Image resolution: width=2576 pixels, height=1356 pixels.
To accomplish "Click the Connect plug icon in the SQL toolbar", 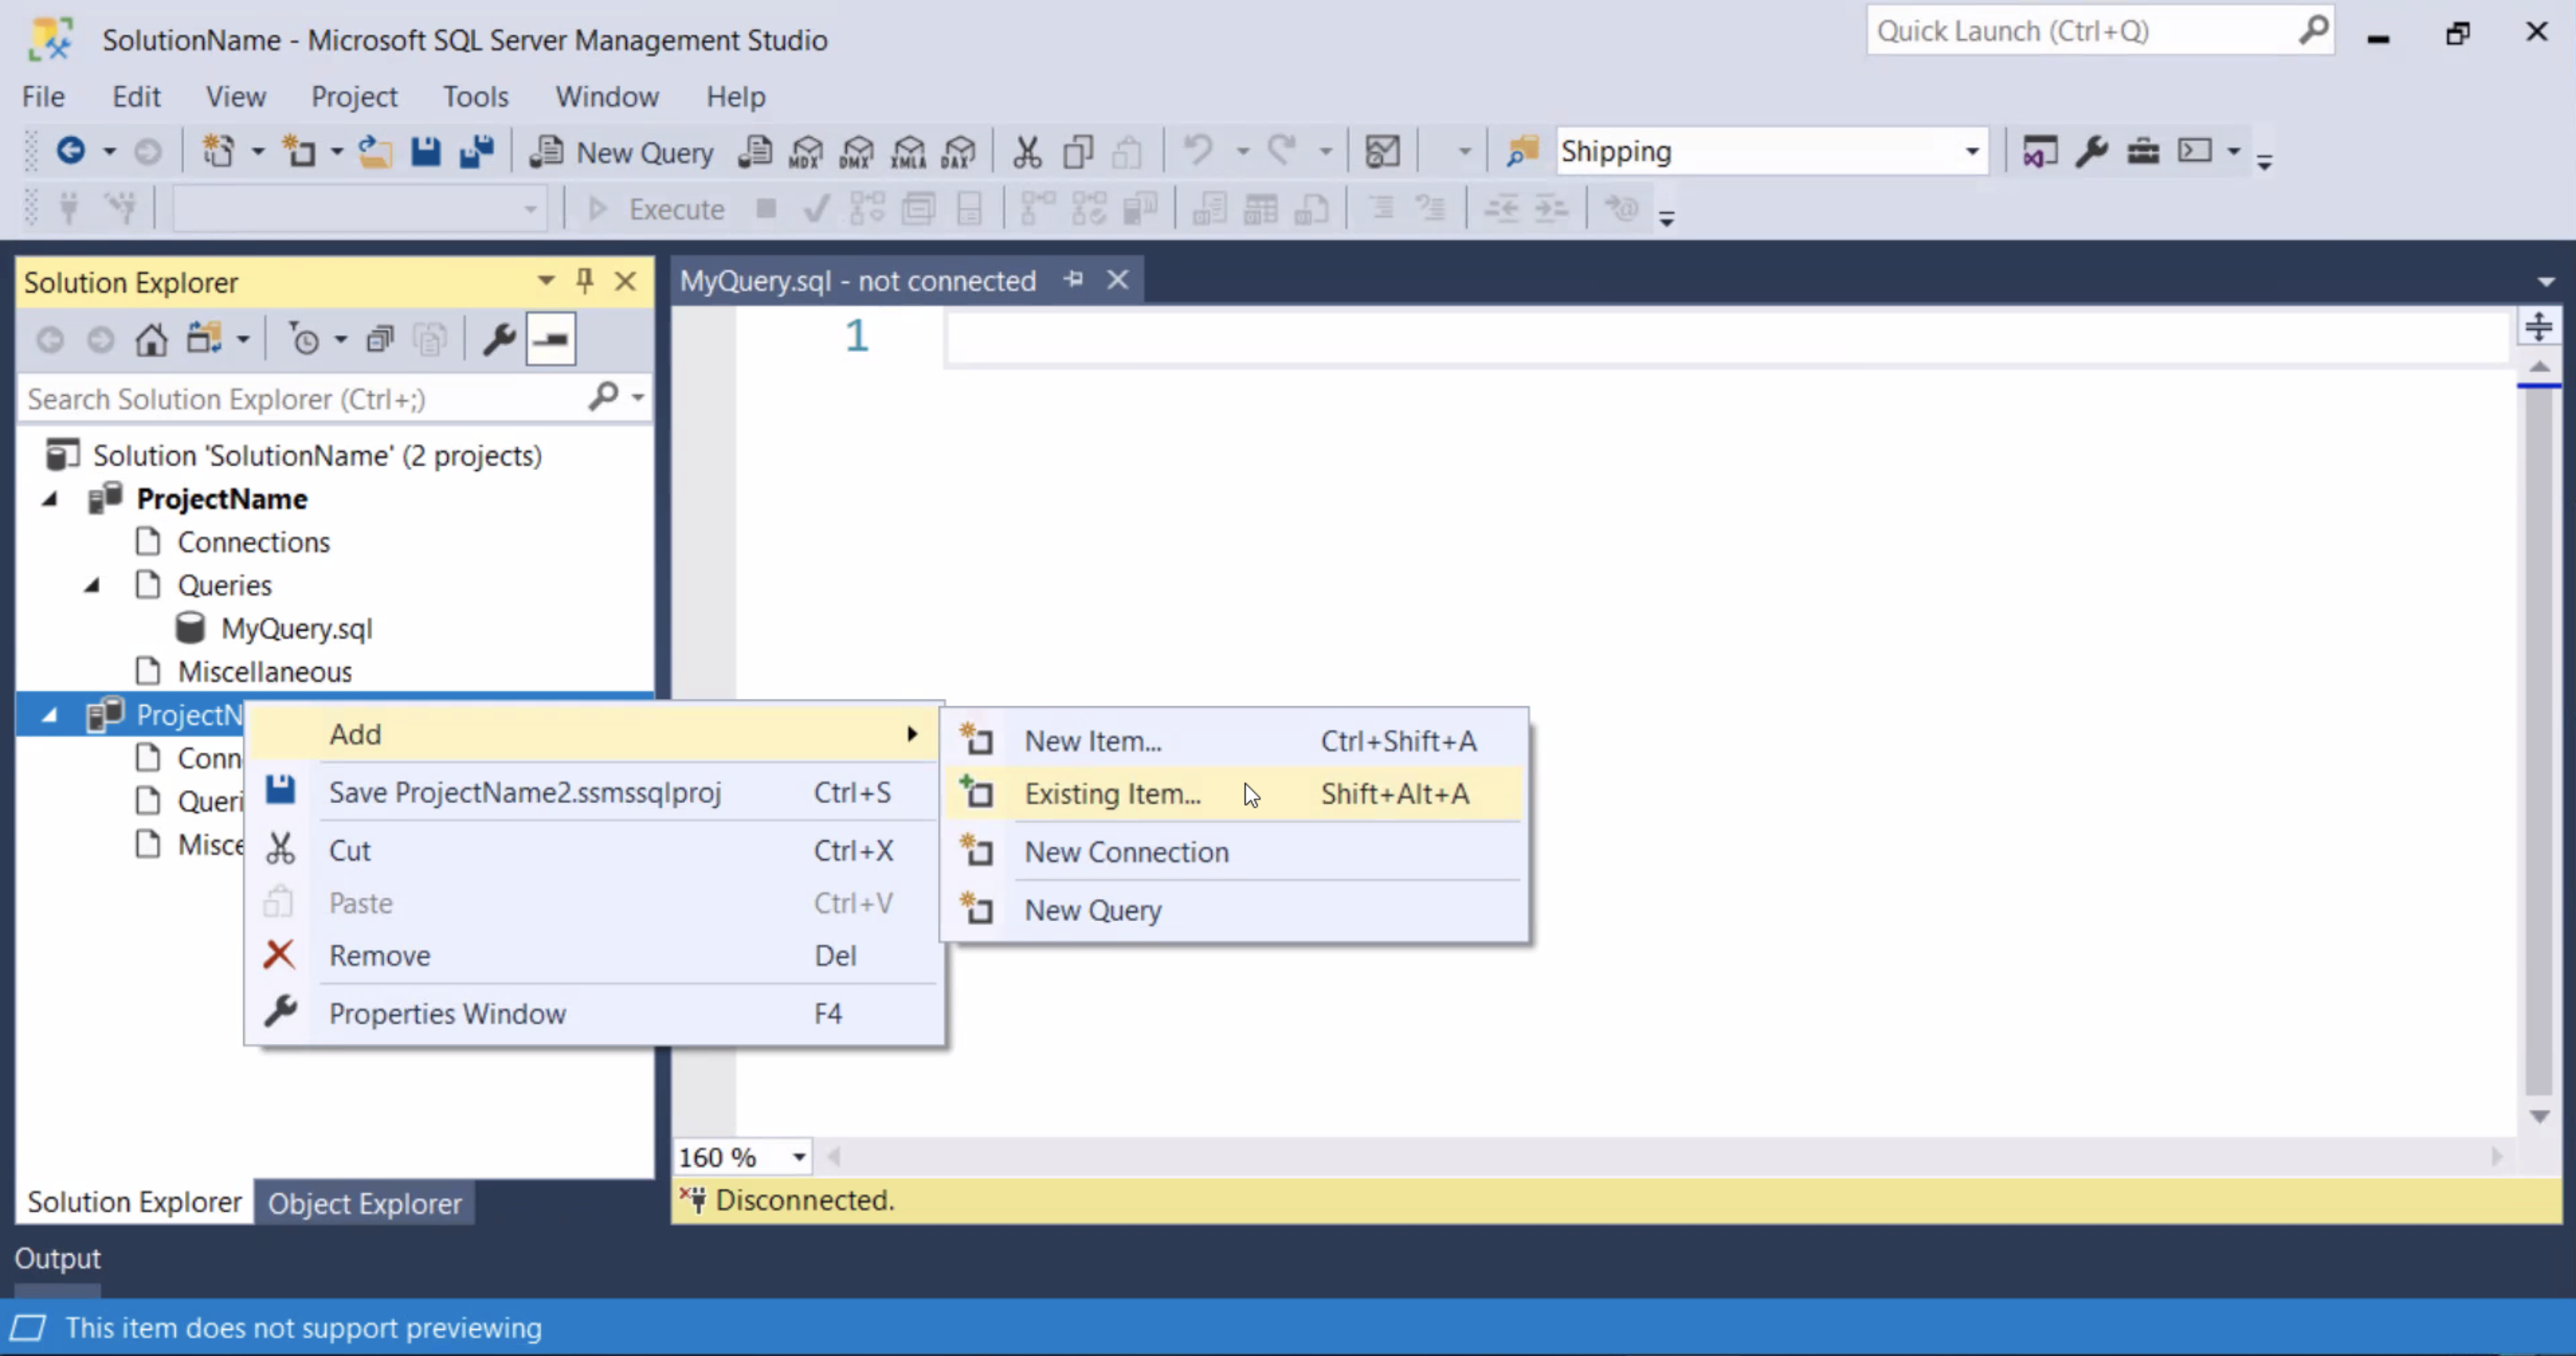I will [69, 208].
